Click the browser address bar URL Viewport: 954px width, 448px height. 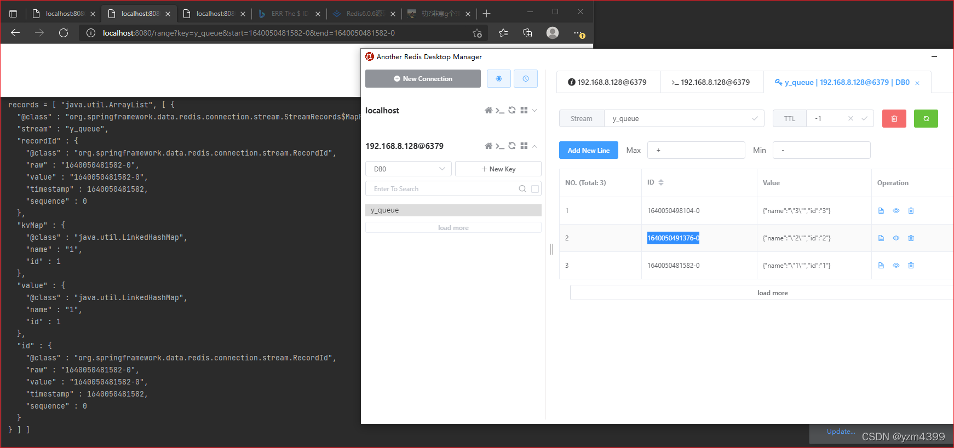coord(249,33)
